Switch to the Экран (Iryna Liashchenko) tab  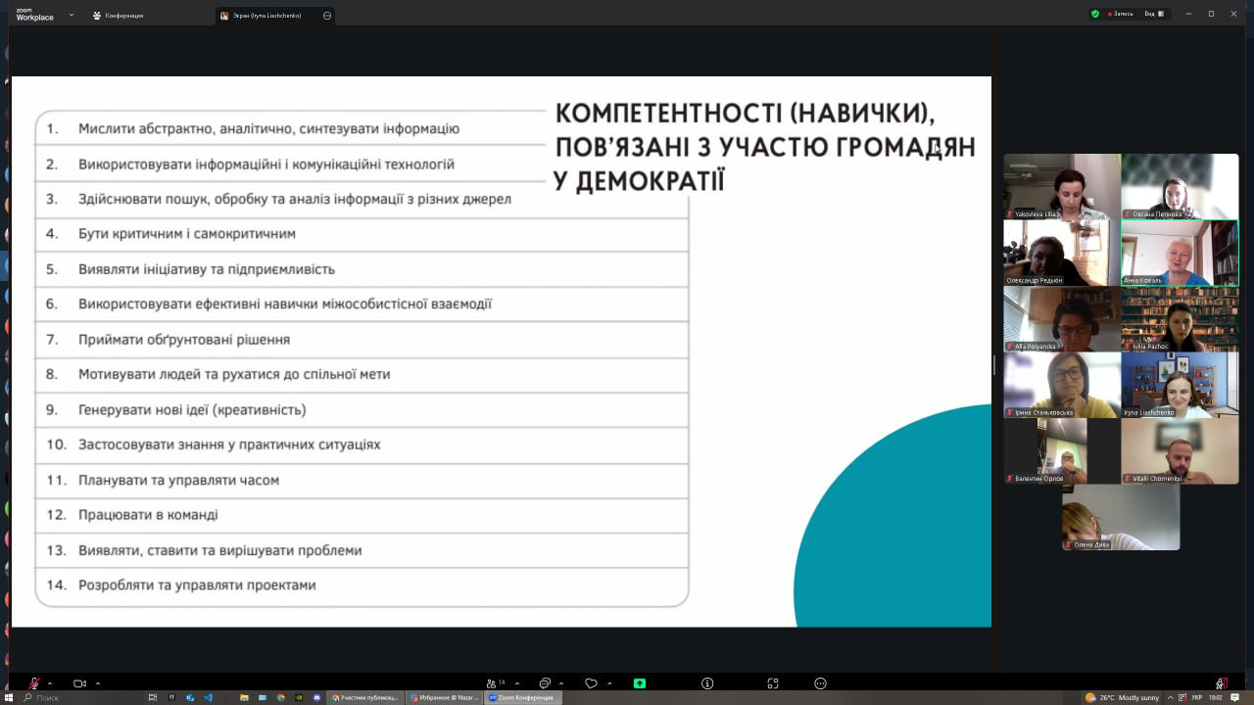[x=275, y=16]
